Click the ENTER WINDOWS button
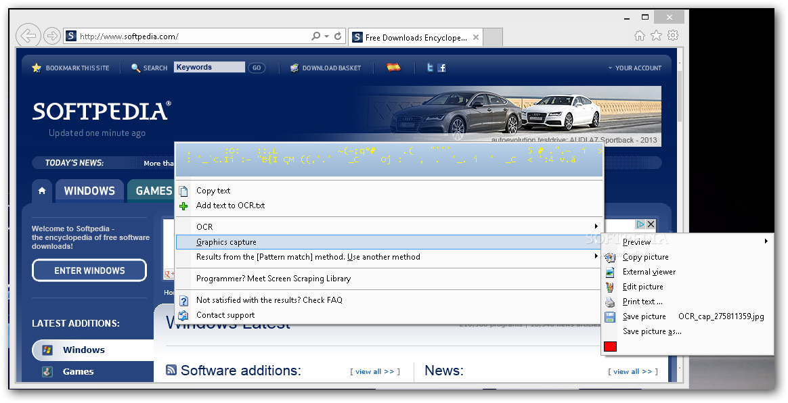Screen dimensions: 788x403 pyautogui.click(x=89, y=270)
